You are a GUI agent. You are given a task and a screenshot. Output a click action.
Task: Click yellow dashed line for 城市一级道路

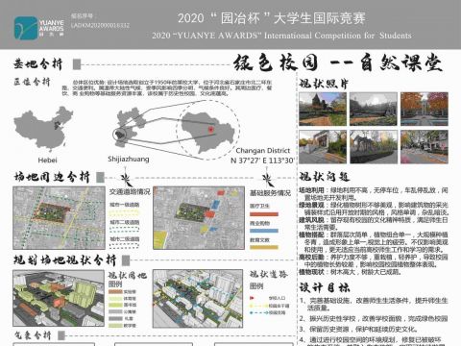point(125,212)
